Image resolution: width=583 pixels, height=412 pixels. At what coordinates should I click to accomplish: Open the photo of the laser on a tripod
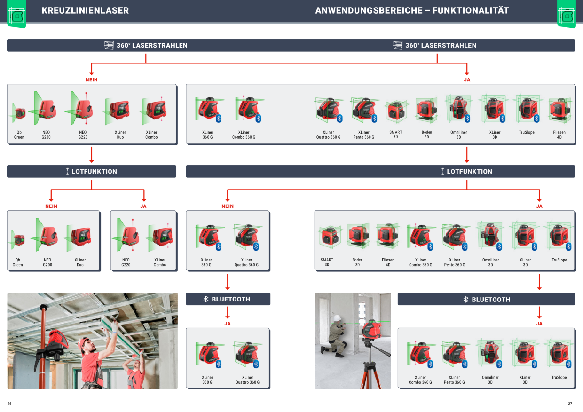[353, 341]
